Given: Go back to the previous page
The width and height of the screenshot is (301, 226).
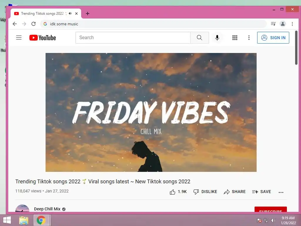Looking at the screenshot, I should (x=15, y=24).
